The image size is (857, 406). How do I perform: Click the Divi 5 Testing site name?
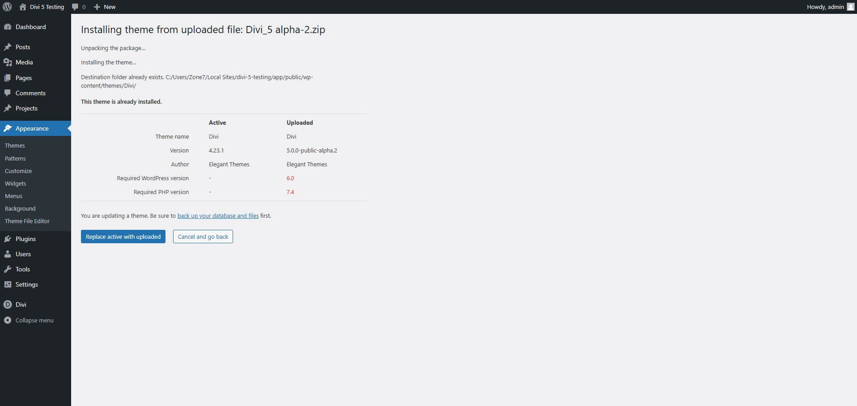click(x=47, y=7)
